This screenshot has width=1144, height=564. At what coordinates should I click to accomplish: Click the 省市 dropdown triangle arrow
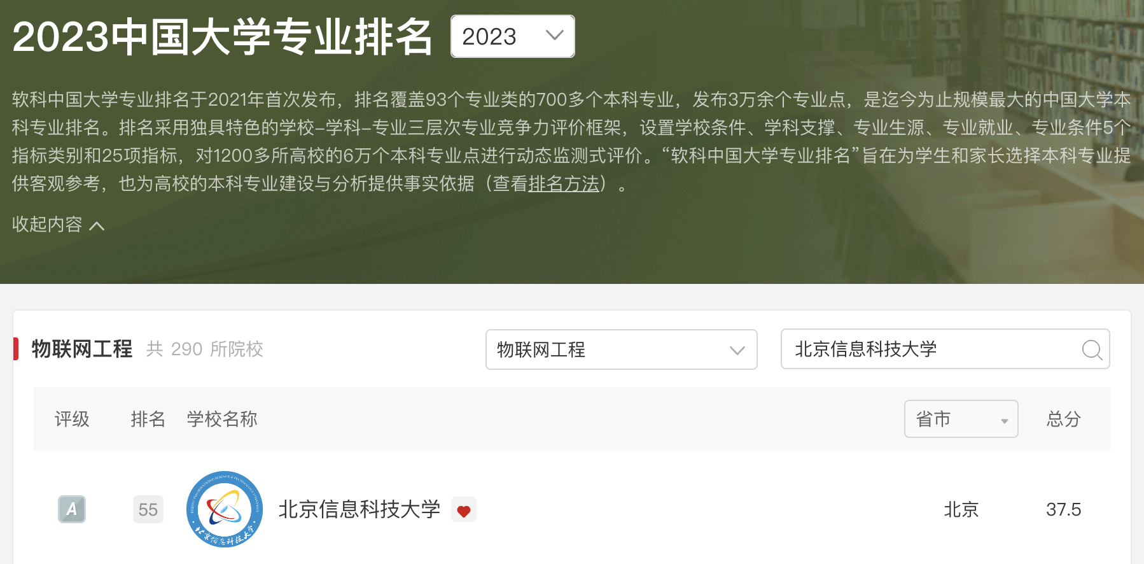point(1004,421)
